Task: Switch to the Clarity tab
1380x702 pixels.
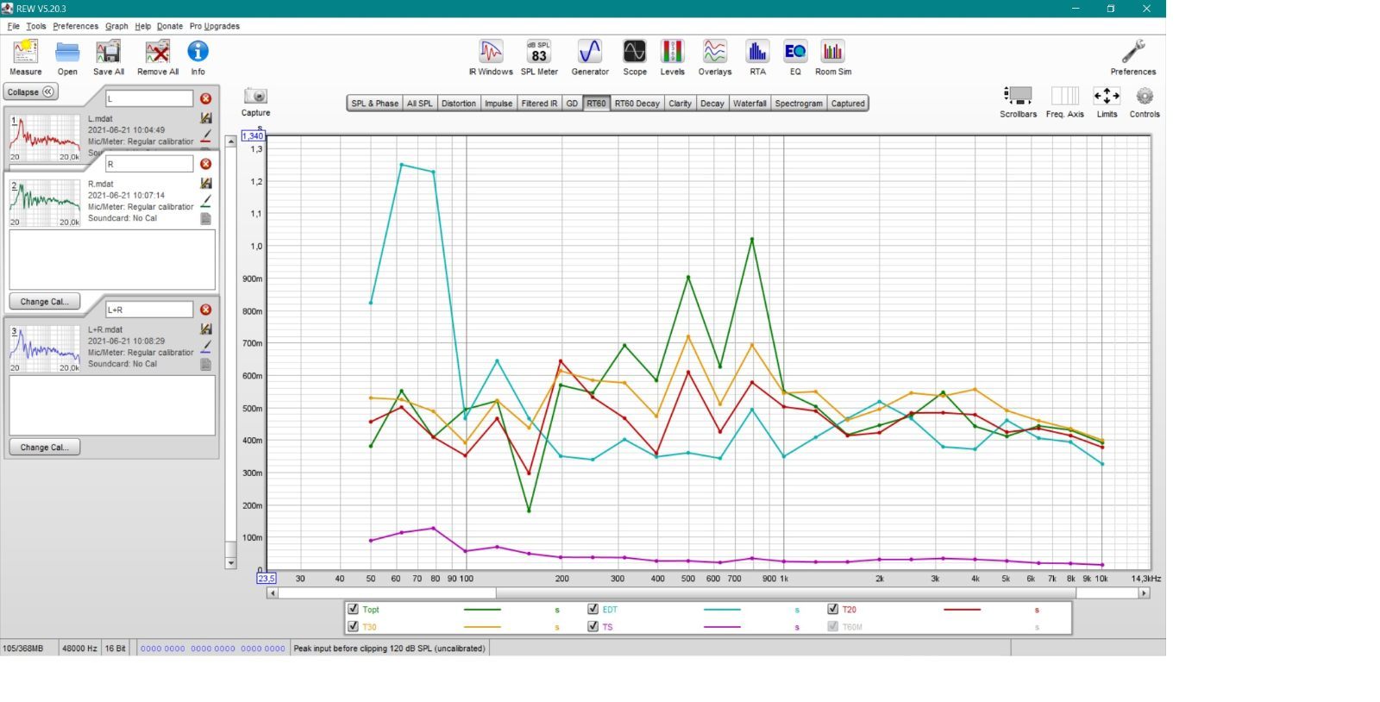Action: [680, 103]
